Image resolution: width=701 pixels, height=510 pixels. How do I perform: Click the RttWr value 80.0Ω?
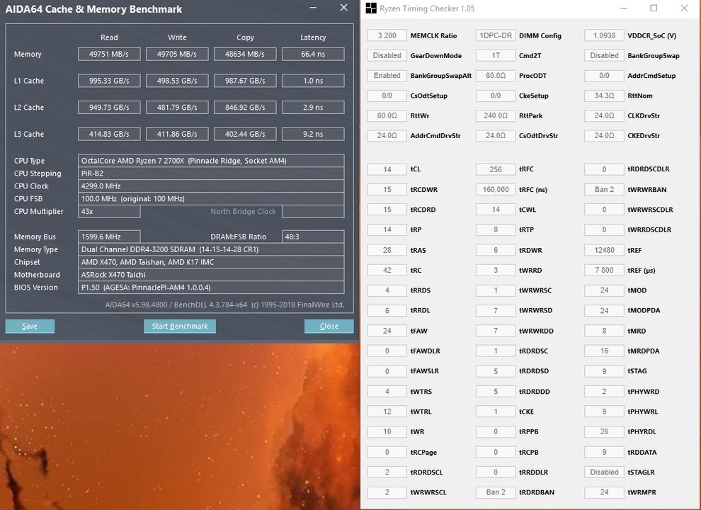(x=387, y=115)
